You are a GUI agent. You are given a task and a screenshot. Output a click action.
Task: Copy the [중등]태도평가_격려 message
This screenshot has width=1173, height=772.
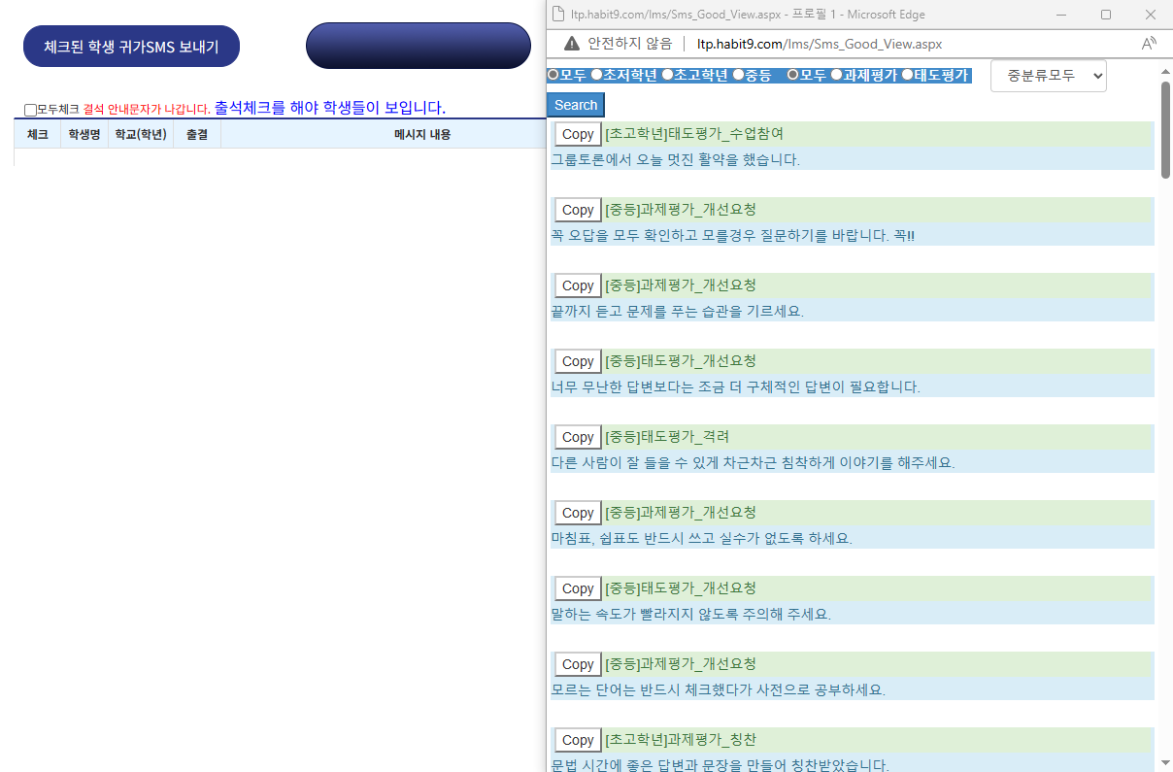tap(577, 436)
